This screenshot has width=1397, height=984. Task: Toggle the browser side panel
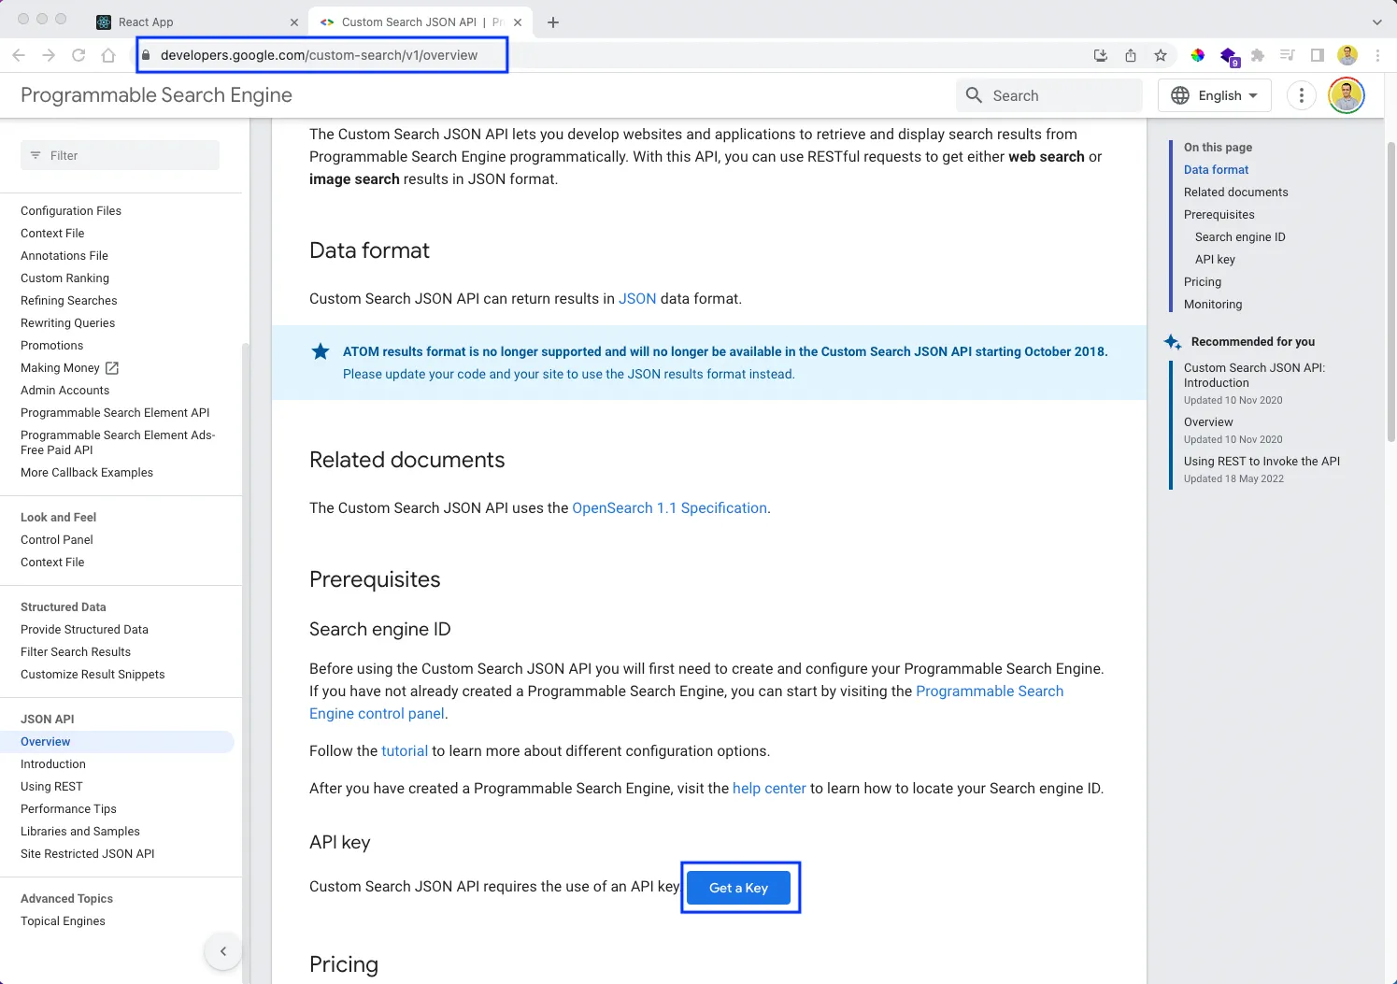(x=1318, y=55)
